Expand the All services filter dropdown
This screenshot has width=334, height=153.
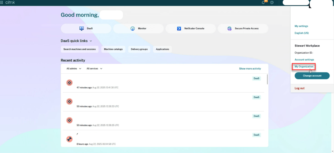95,69
